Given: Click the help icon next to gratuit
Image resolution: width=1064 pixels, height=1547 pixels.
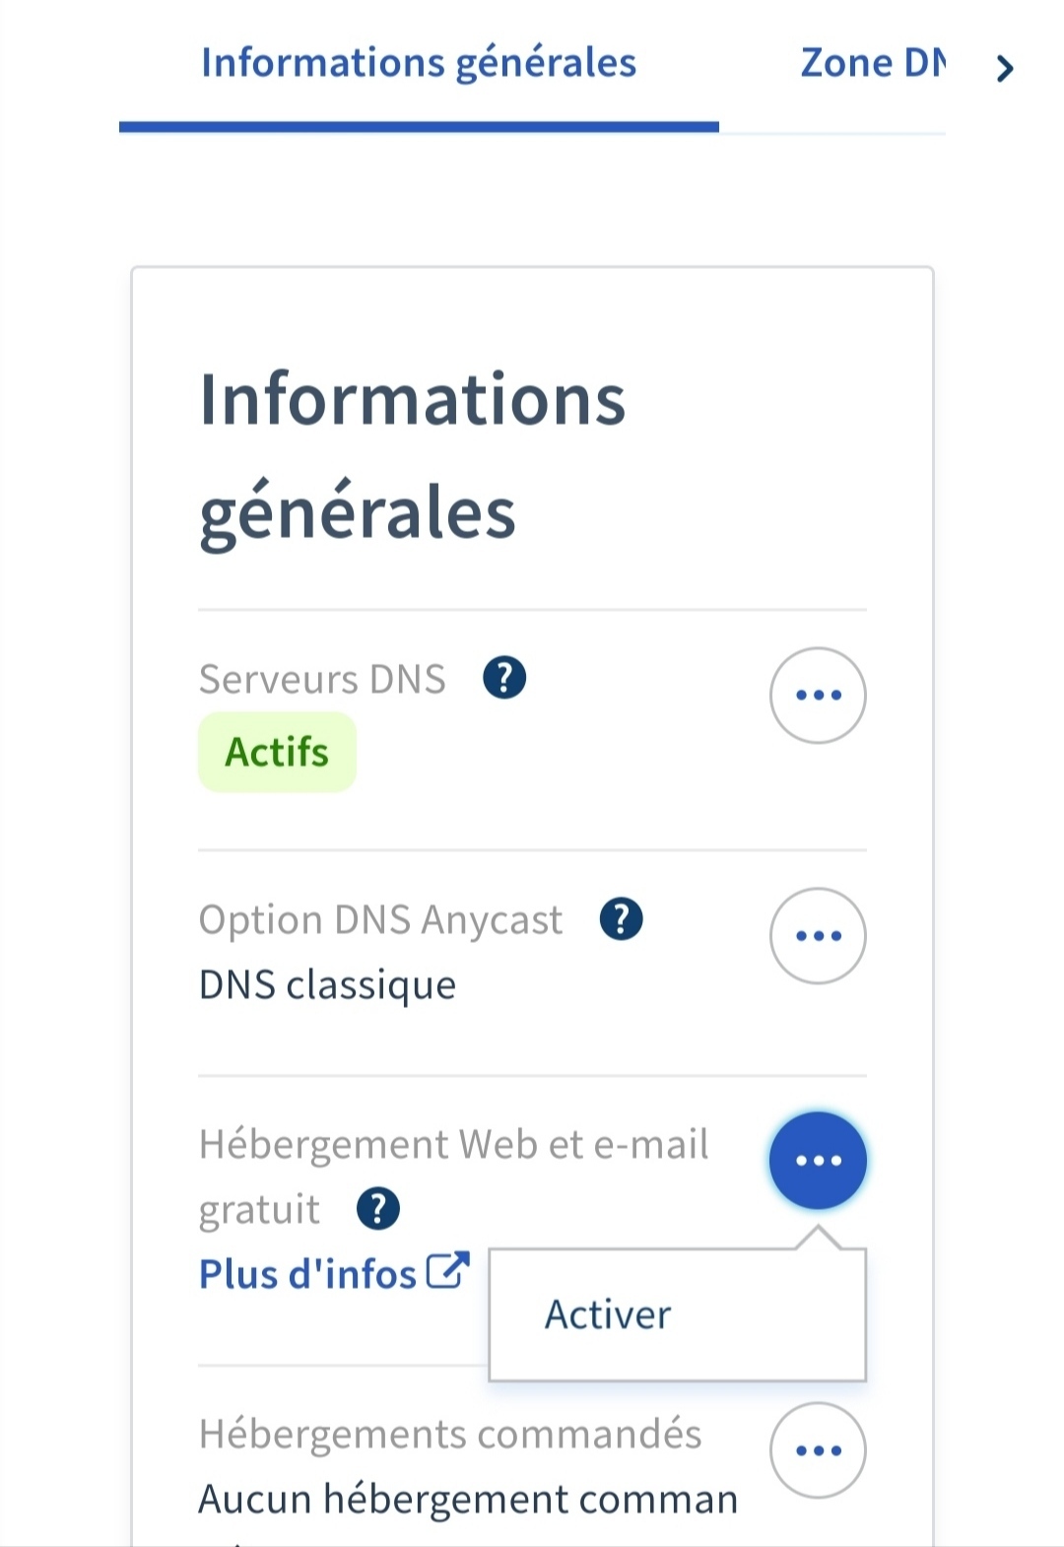Looking at the screenshot, I should coord(378,1209).
